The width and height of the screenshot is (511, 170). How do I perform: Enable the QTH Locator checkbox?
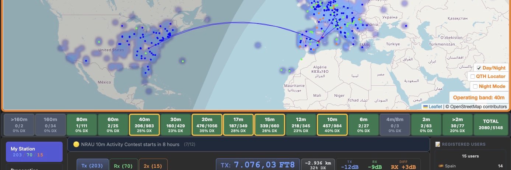point(473,77)
